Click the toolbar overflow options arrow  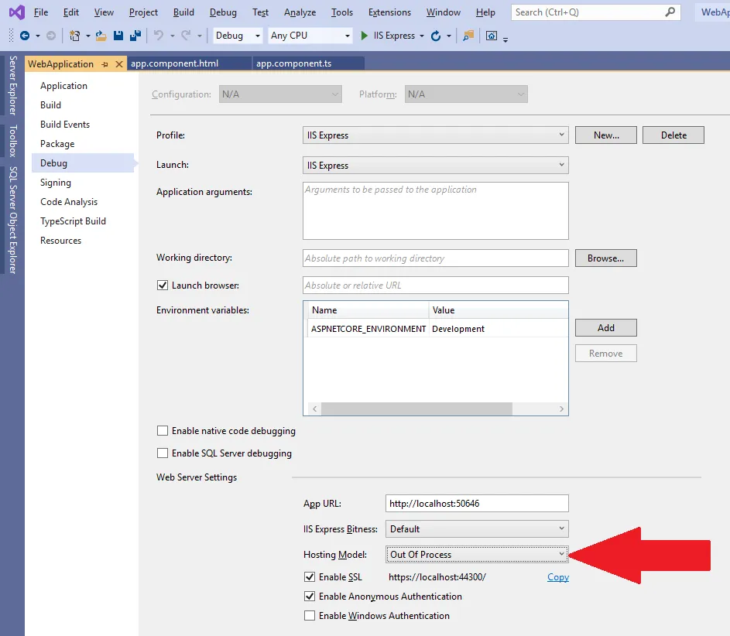coord(506,39)
